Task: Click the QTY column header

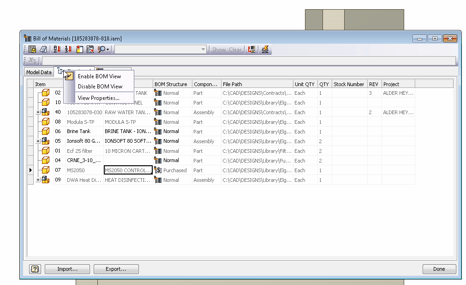Action: pyautogui.click(x=324, y=84)
